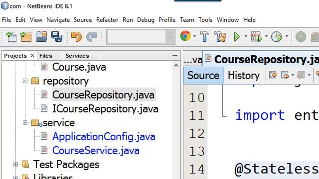Debug Project from toolbar icon
The width and height of the screenshot is (319, 179).
[257, 37]
